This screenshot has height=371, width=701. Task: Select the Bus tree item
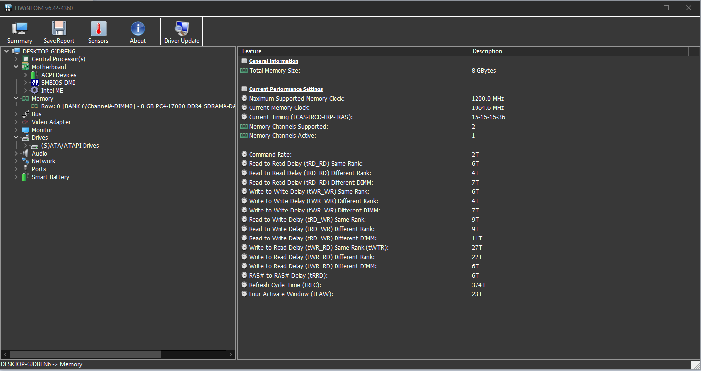click(x=36, y=114)
